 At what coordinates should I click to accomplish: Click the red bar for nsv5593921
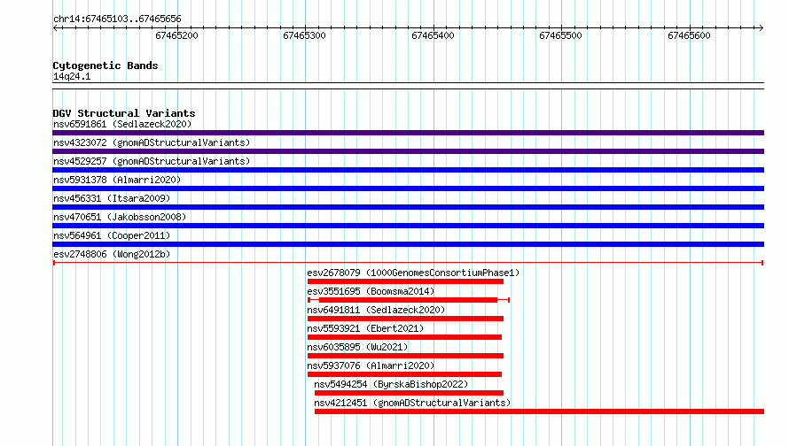pyautogui.click(x=404, y=337)
